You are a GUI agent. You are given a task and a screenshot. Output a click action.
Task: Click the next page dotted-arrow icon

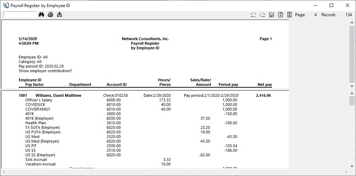pyautogui.click(x=262, y=15)
